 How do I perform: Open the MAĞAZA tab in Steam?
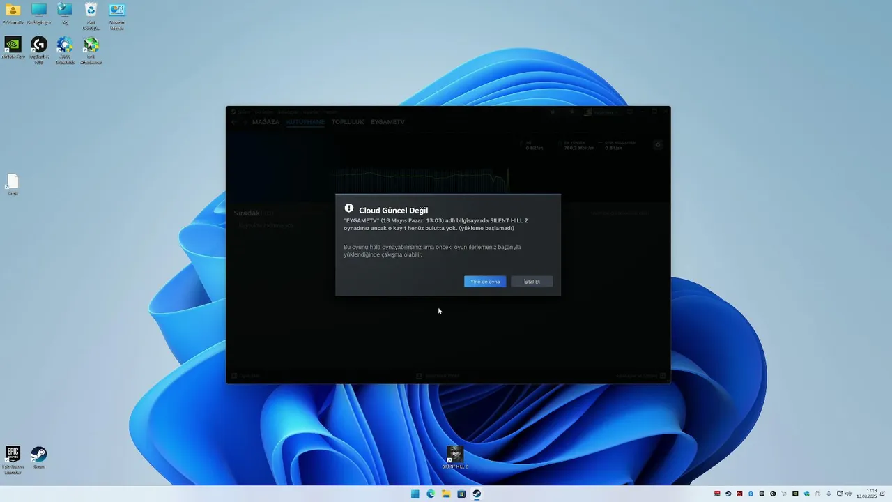266,122
